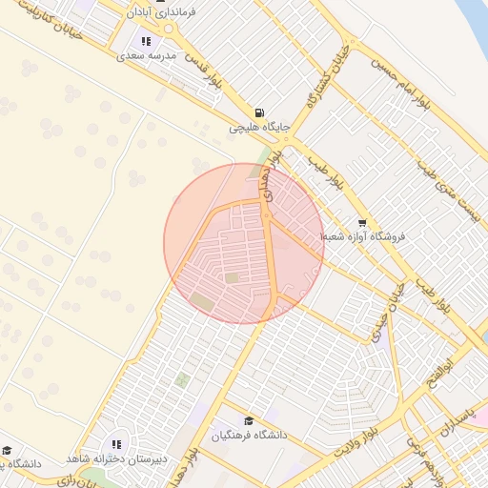Click the خیابان حیدری street label
488x488 pixels.
click(x=388, y=313)
